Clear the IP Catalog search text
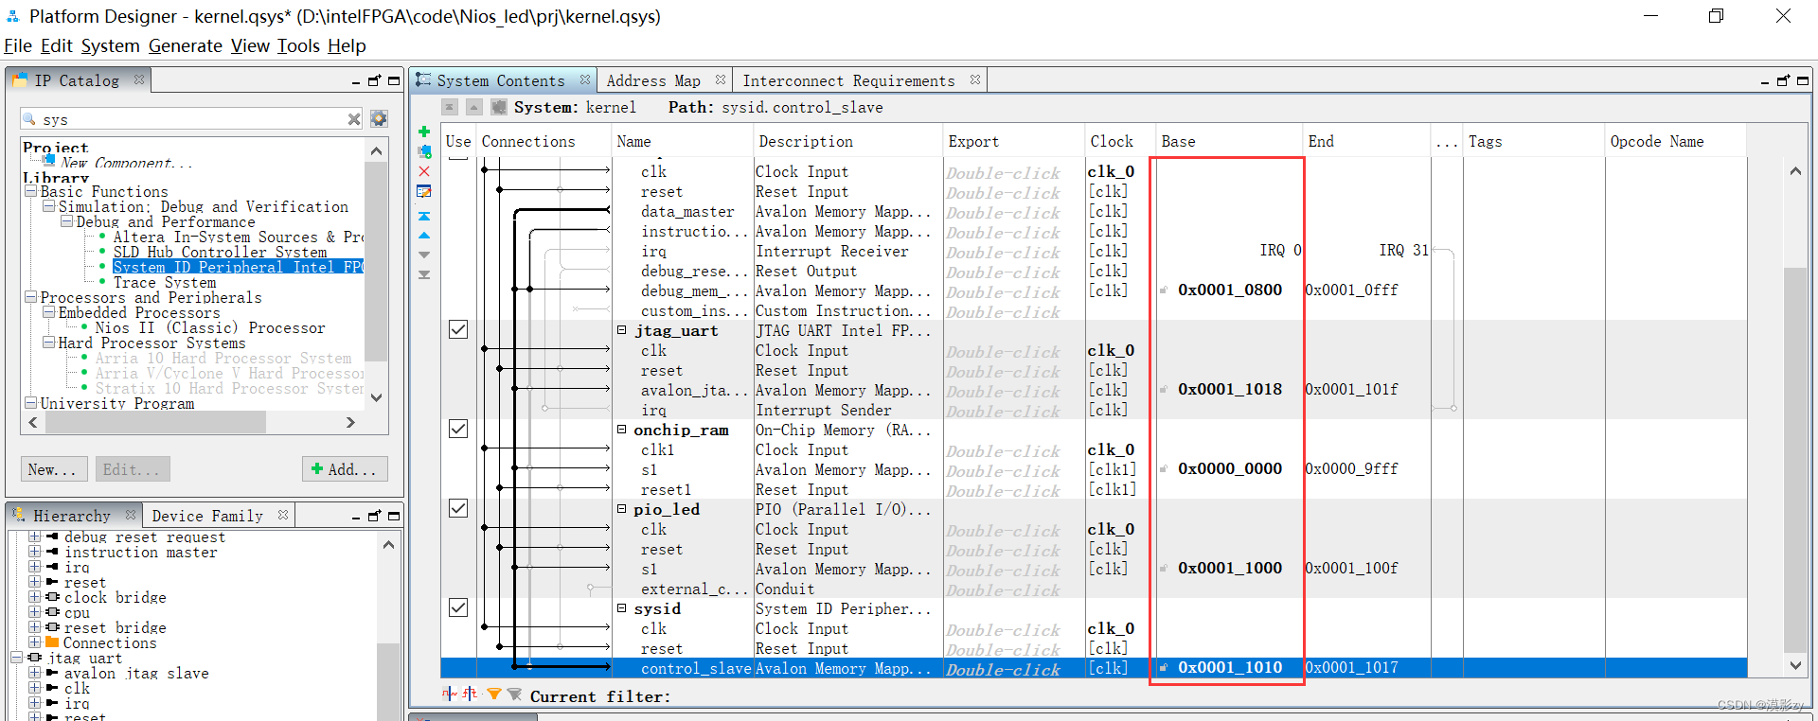1818x721 pixels. [354, 119]
